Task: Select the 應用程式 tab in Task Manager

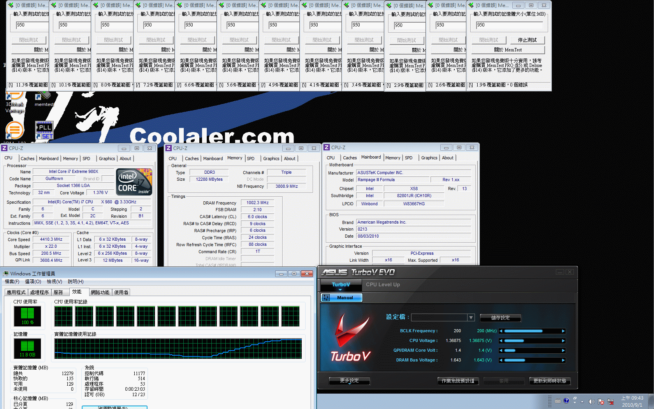Action: pyautogui.click(x=16, y=292)
